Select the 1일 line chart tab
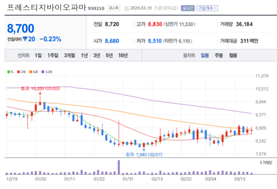Screen dimensions: 277x189 (x=38, y=55)
